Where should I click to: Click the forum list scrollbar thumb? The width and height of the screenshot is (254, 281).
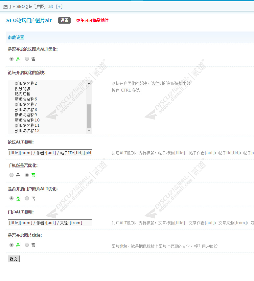89,116
